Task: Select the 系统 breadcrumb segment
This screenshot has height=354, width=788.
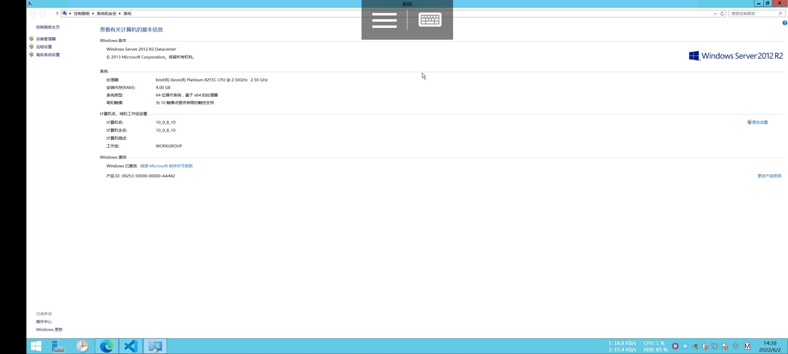Action: (x=127, y=14)
